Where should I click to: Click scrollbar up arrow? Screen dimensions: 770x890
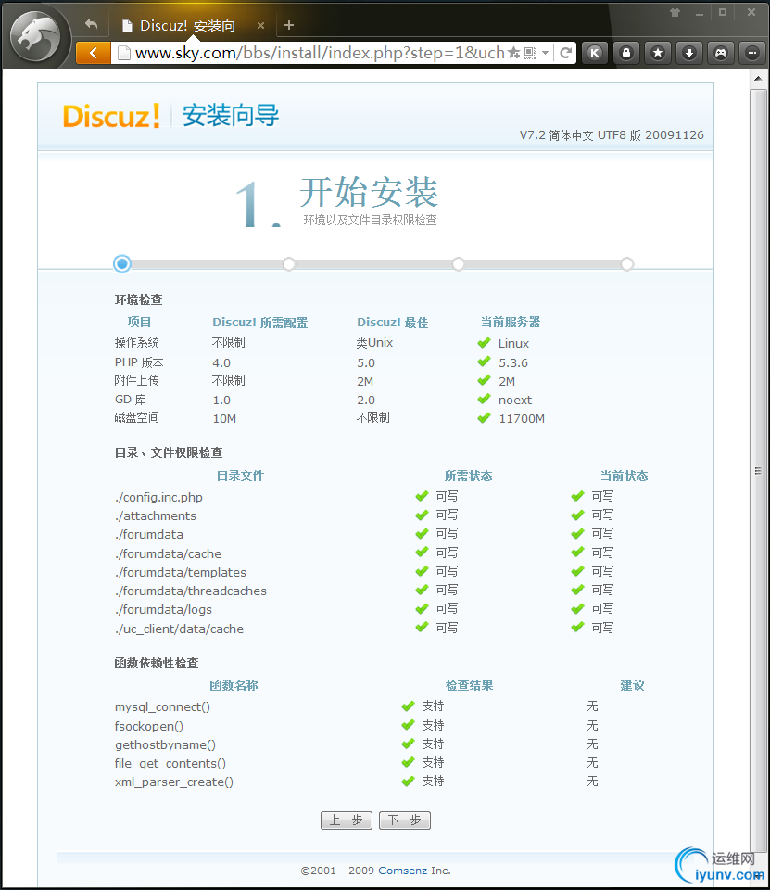[x=758, y=78]
